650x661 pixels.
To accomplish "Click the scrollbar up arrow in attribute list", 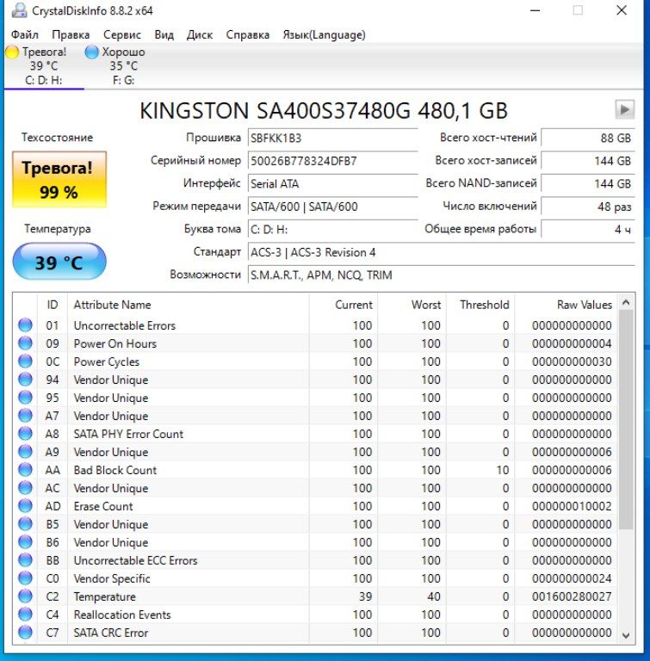I will (x=626, y=302).
